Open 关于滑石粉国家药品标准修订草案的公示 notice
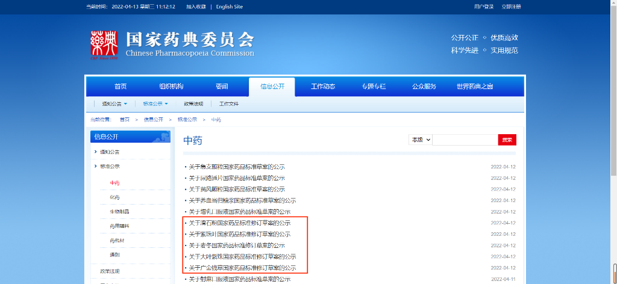Image resolution: width=617 pixels, height=284 pixels. pos(239,223)
